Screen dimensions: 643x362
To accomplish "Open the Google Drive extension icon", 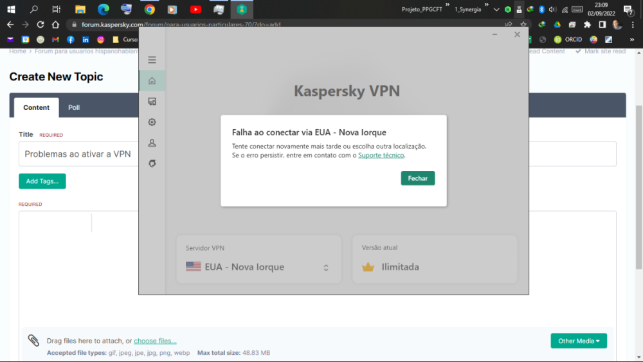I will (557, 24).
